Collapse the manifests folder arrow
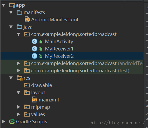This screenshot has height=128, width=148. pyautogui.click(x=11, y=12)
